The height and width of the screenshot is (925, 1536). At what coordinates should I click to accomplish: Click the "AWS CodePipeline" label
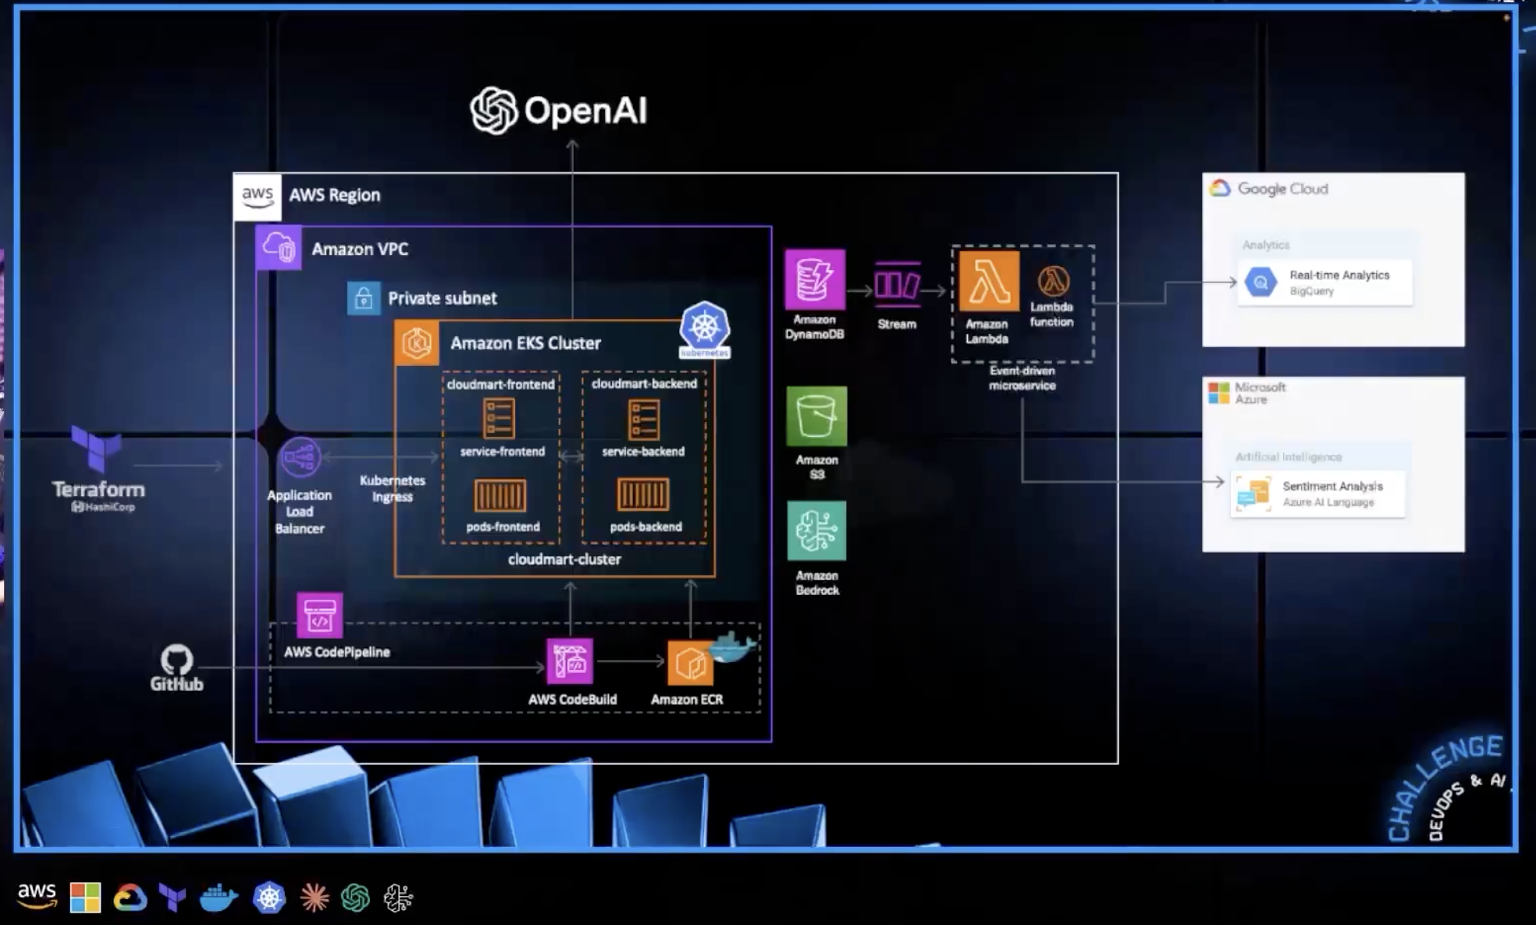[x=337, y=652]
